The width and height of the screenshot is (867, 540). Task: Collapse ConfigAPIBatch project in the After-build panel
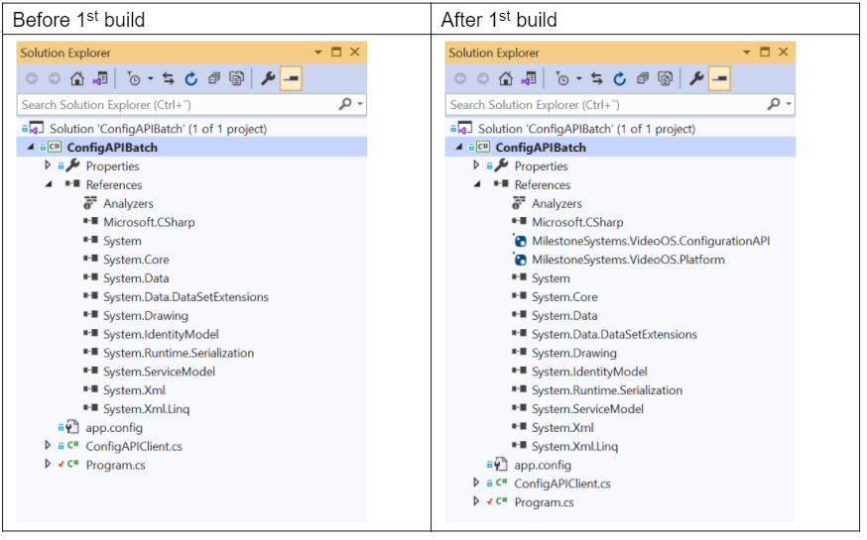(x=459, y=147)
